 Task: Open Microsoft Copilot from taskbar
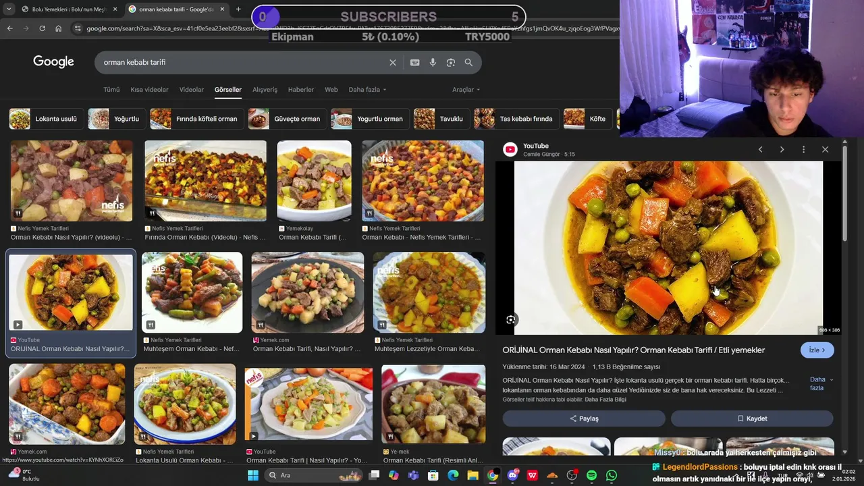tap(394, 475)
